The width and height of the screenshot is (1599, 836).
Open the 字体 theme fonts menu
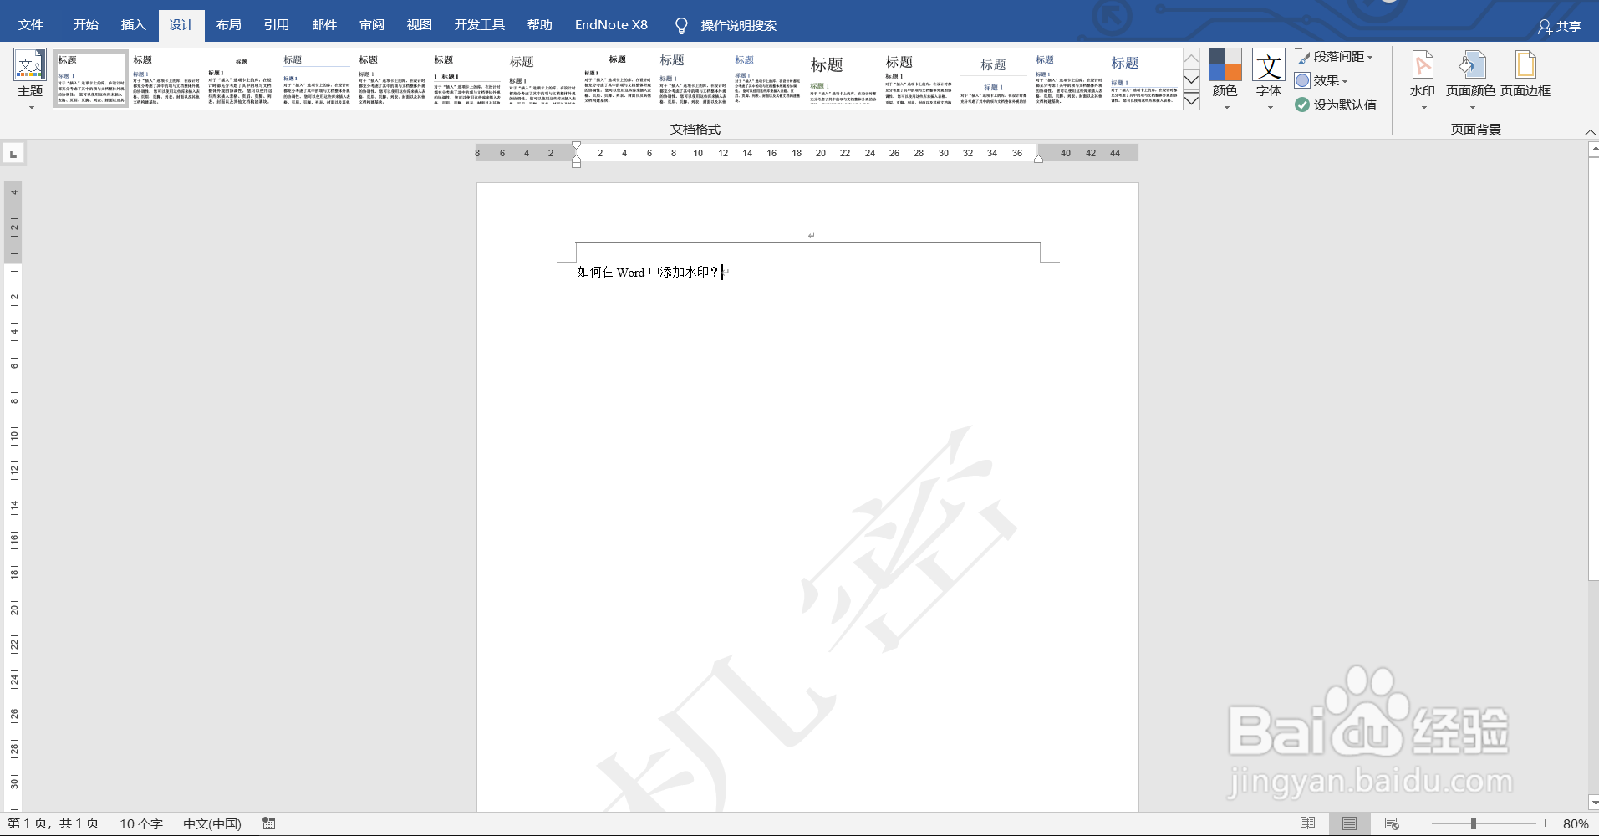[1268, 80]
